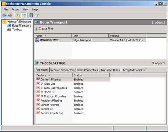Image resolution: width=168 pixels, height=132 pixels.
Task: Click the Sender Filtering feature icon
Action: click(38, 104)
